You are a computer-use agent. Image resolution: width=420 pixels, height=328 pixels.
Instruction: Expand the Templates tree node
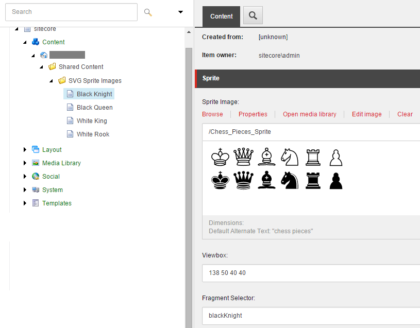click(x=25, y=203)
